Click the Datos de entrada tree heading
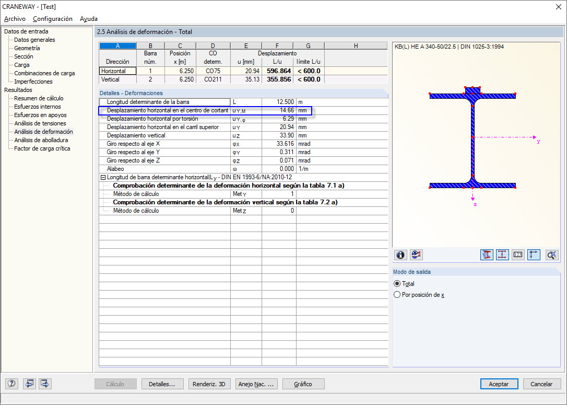This screenshot has width=567, height=405. click(x=26, y=31)
